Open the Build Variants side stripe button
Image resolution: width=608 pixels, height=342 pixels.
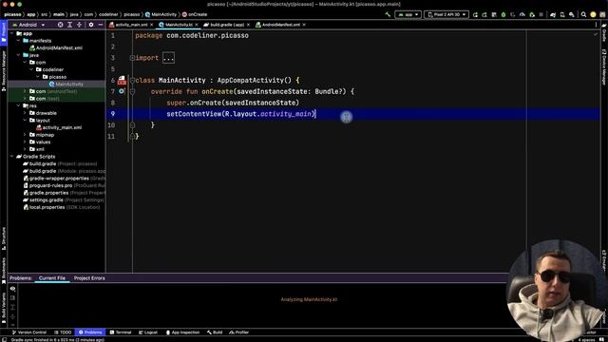pos(4,308)
